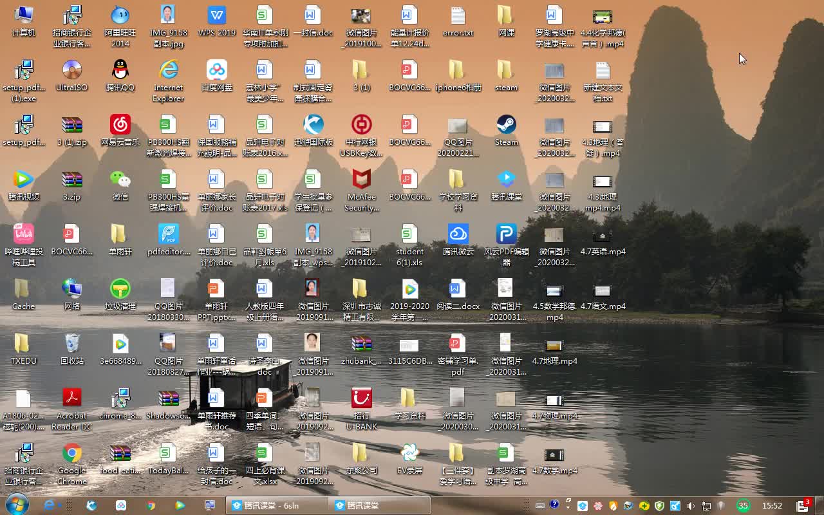Select the 密铺学习单.pdf file
The height and width of the screenshot is (515, 824).
(458, 355)
